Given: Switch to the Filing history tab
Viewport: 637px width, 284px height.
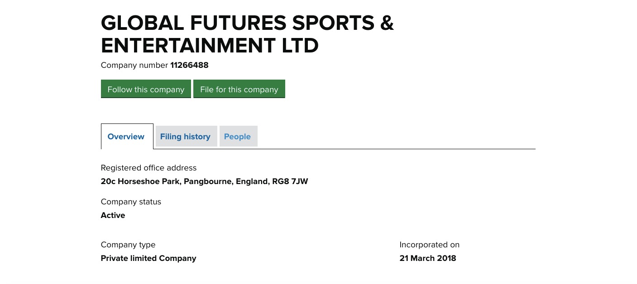Looking at the screenshot, I should [x=186, y=137].
